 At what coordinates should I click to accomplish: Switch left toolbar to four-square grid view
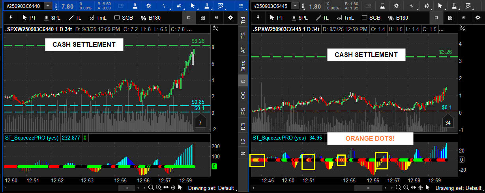[x=202, y=18]
